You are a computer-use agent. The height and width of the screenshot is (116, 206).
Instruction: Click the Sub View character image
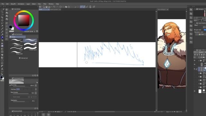(172, 54)
